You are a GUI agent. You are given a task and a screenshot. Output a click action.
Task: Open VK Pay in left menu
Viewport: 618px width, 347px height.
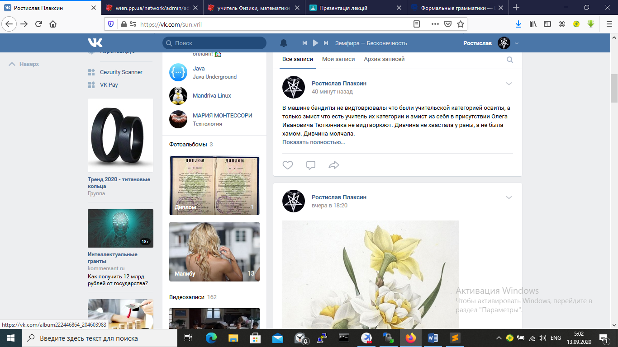(x=109, y=85)
